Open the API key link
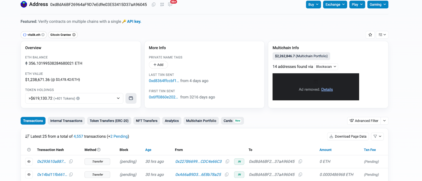422x181 pixels. [134, 22]
